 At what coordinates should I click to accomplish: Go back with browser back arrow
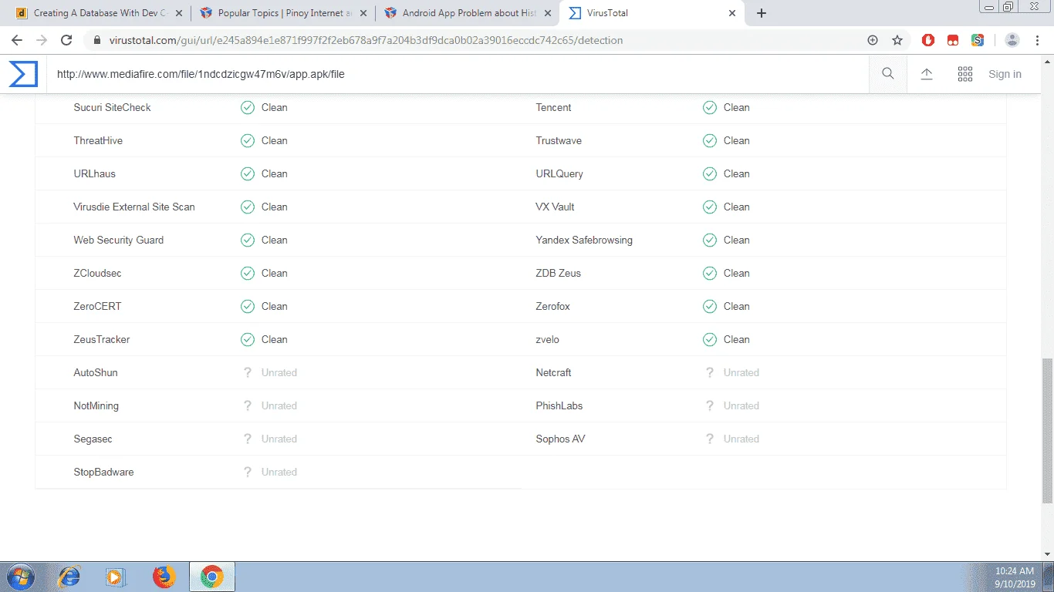click(16, 40)
